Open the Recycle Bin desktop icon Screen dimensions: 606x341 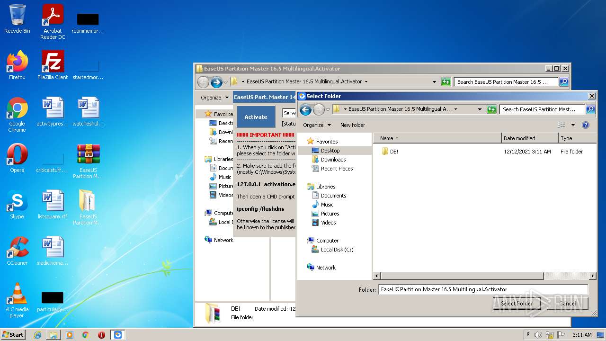(x=17, y=19)
